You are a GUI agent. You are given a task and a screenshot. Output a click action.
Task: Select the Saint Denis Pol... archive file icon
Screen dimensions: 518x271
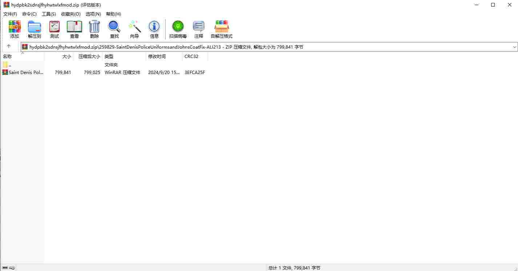tap(5, 72)
